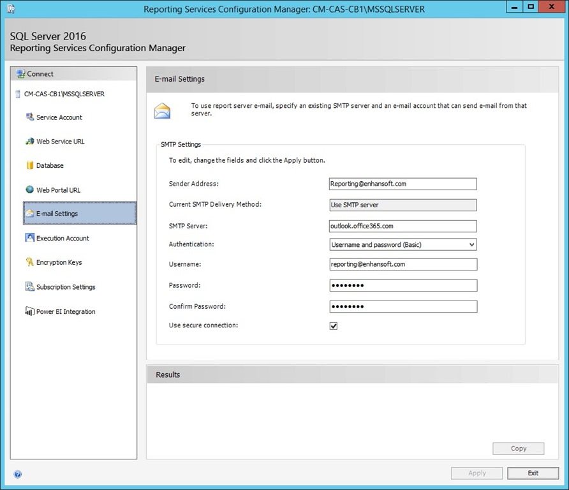Click the SMTP Settings group label
The width and height of the screenshot is (569, 490).
click(181, 144)
